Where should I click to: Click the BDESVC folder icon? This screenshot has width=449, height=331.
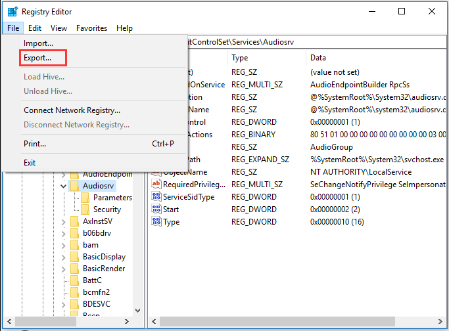click(74, 304)
